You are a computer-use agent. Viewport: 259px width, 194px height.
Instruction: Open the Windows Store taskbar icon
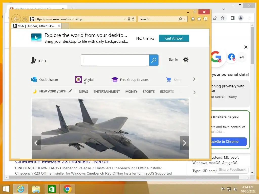[x=52, y=189]
